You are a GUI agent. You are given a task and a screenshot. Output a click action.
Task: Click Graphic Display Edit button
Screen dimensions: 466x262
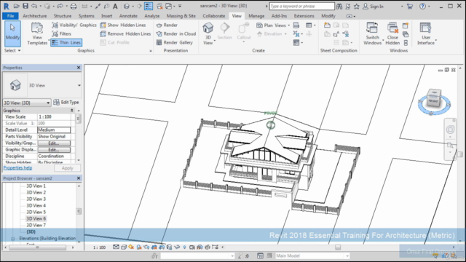click(x=54, y=150)
